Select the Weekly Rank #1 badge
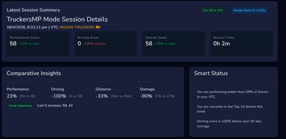 click(249, 10)
